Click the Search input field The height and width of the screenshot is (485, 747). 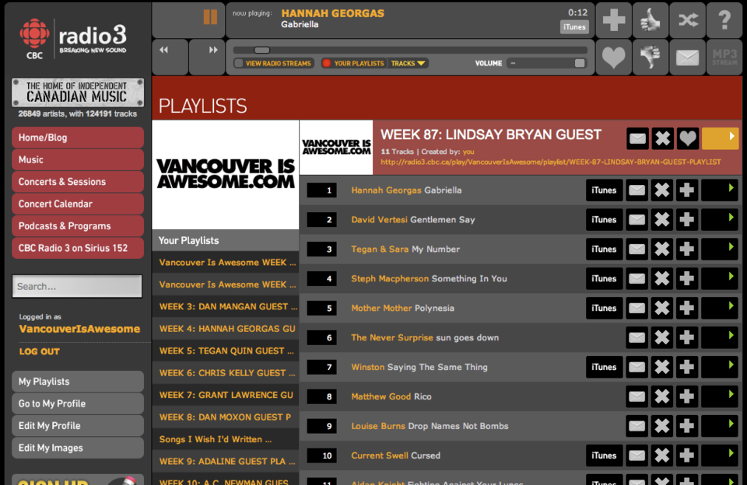(77, 287)
